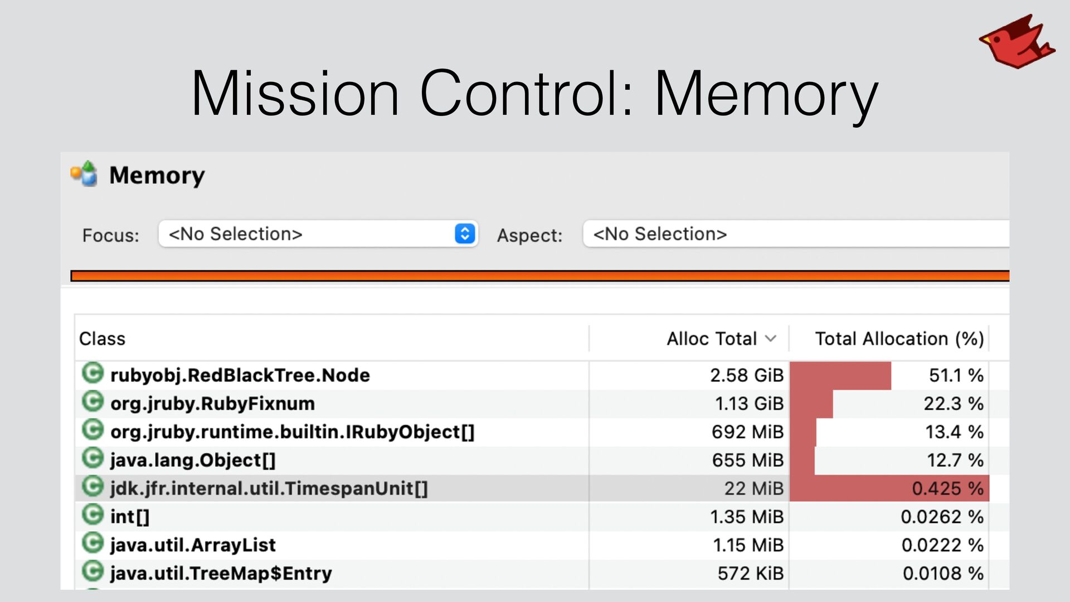
Task: Click the orange timeline range bar
Action: coord(539,276)
